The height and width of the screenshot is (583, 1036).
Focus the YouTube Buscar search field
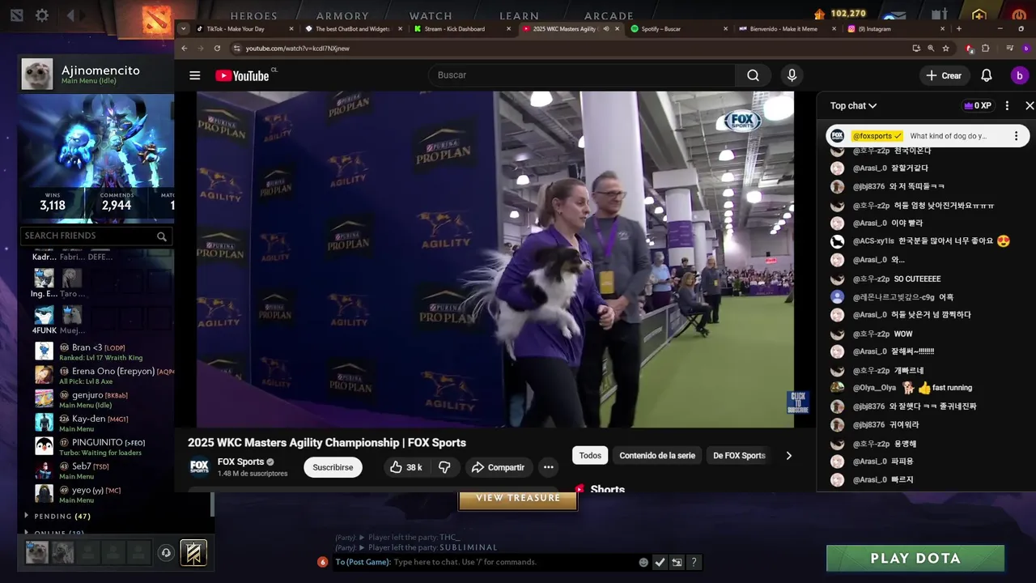click(582, 75)
